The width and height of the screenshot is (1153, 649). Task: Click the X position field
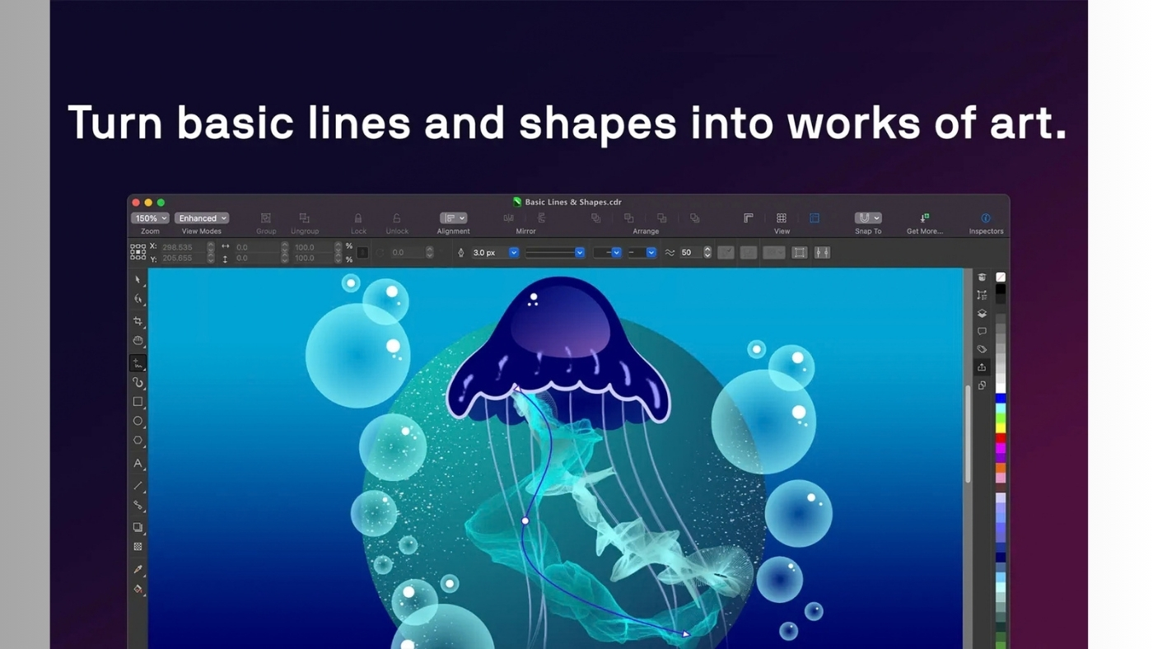coord(183,247)
